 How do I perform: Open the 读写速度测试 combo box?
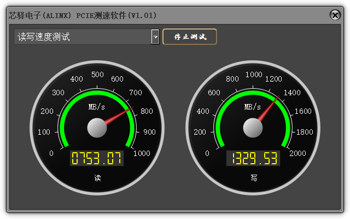point(86,37)
